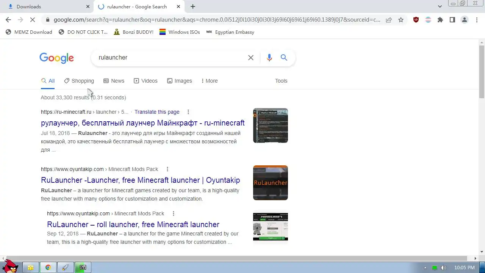Show hidden system tray icons
Viewport: 485px width, 273px height.
point(426,268)
